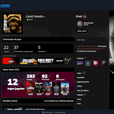The height and width of the screenshot is (114, 114).
Task: Open the Call of Duty Replay cover
Action: [x=39, y=88]
